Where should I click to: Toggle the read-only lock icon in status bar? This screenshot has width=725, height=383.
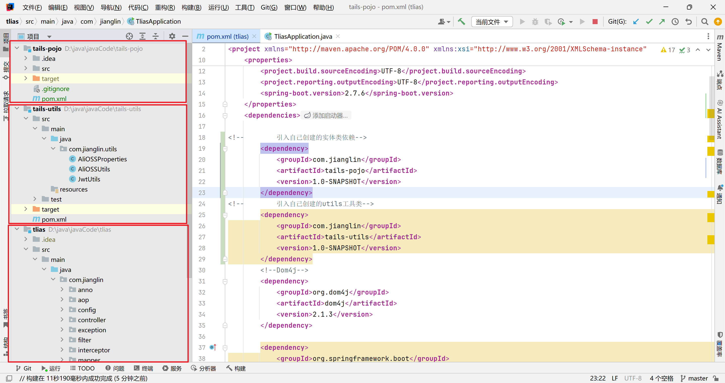716,378
